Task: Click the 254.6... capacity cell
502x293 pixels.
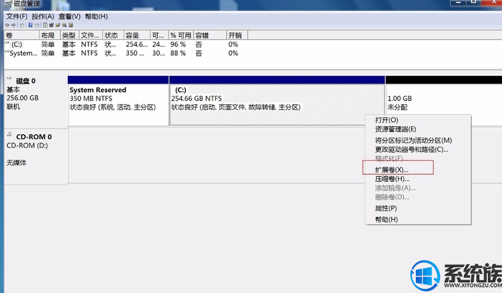Action: 136,44
